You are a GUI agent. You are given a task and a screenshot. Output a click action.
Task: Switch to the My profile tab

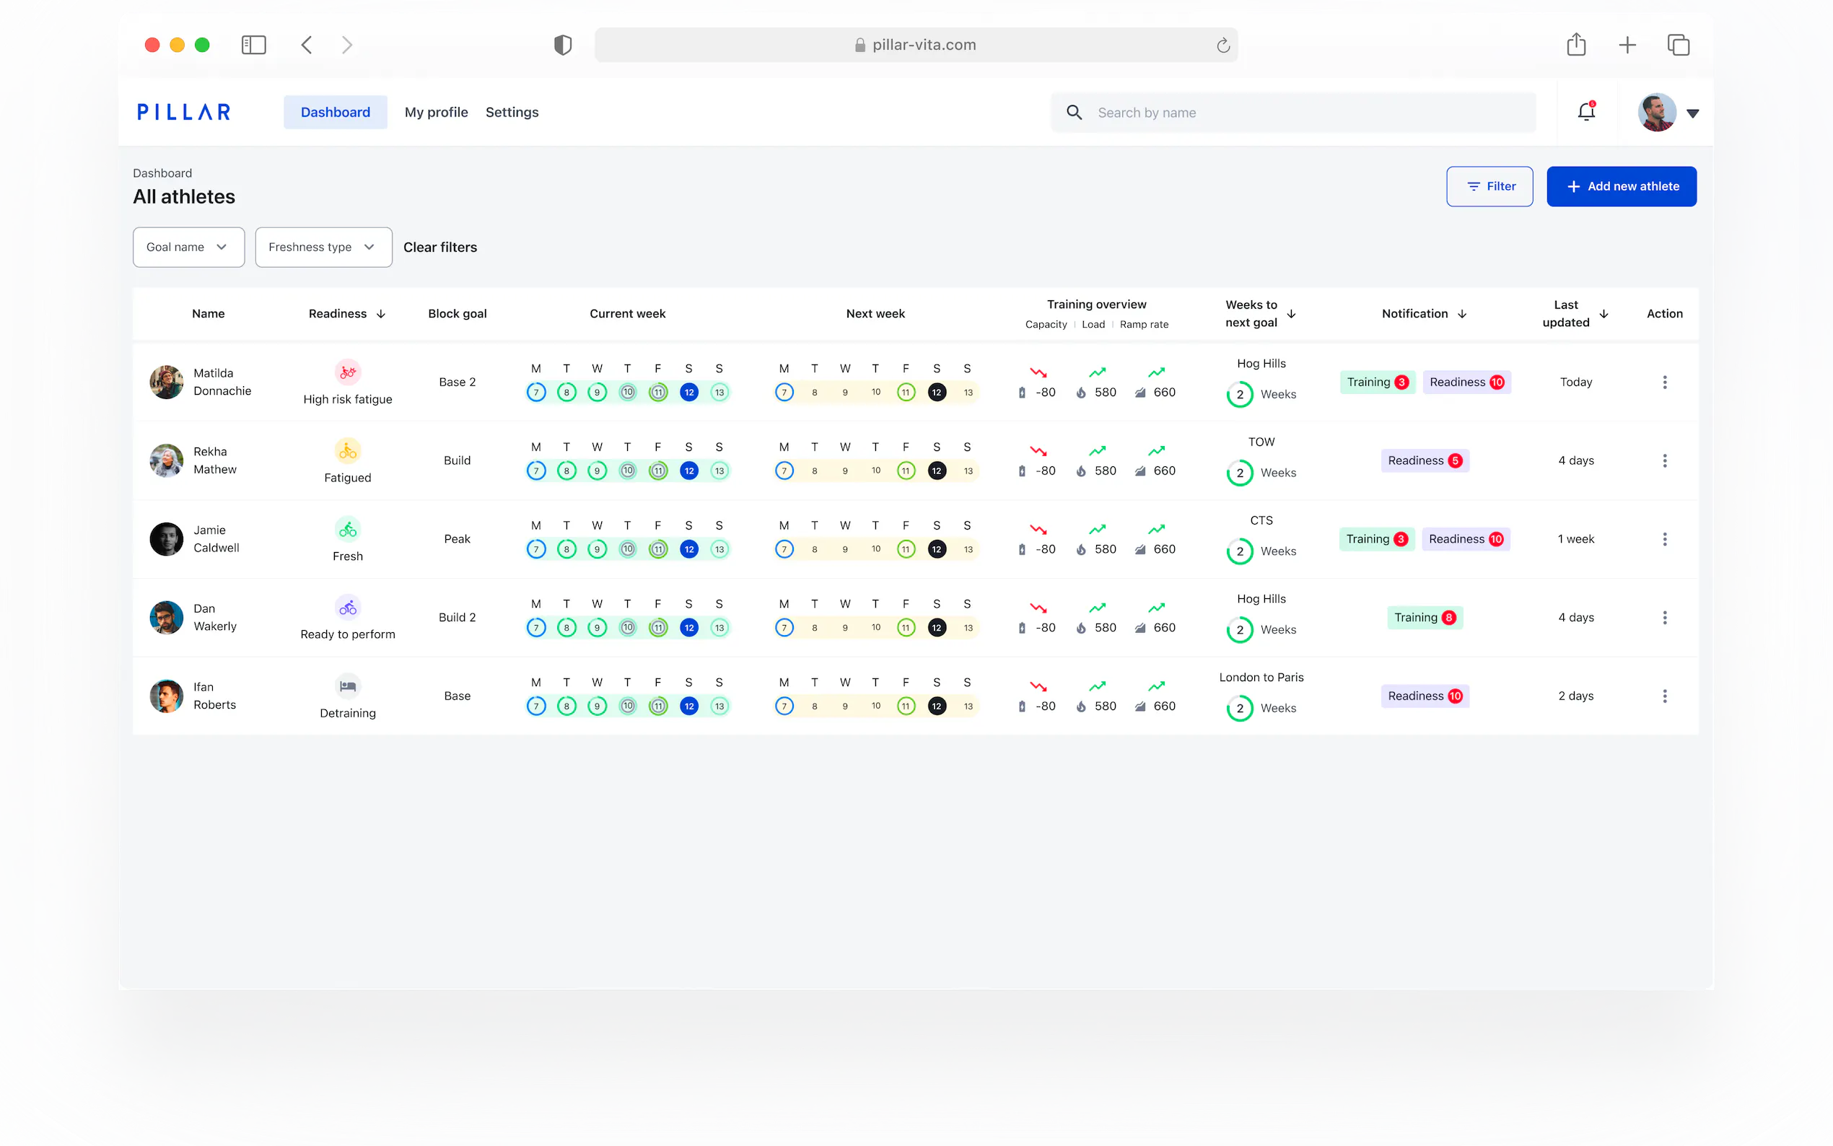(436, 112)
